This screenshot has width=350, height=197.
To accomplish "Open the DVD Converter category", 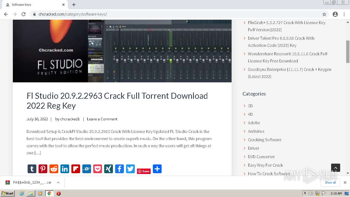I will [261, 157].
